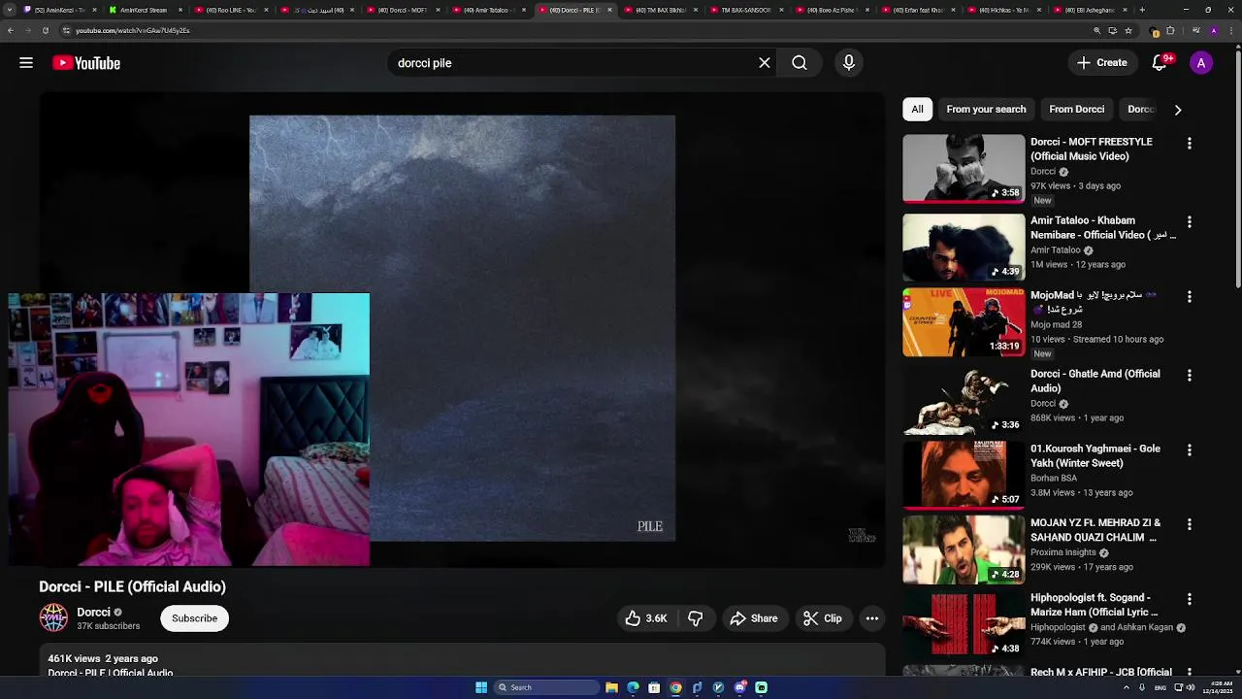Open the MOFT FREESTYLE video thumbnail
The image size is (1242, 699).
(964, 169)
